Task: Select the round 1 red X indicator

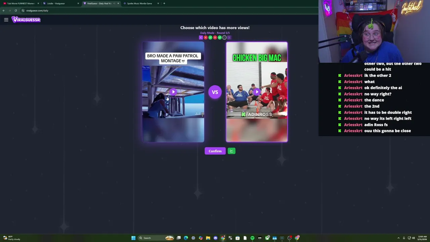Action: click(206, 38)
